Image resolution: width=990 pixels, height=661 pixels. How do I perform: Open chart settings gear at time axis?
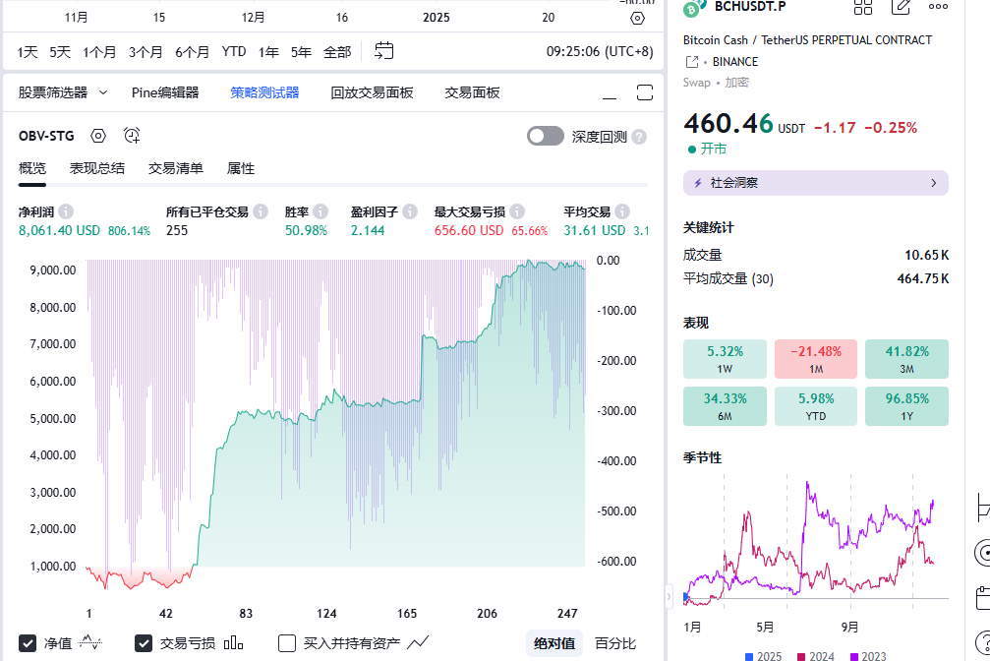637,18
